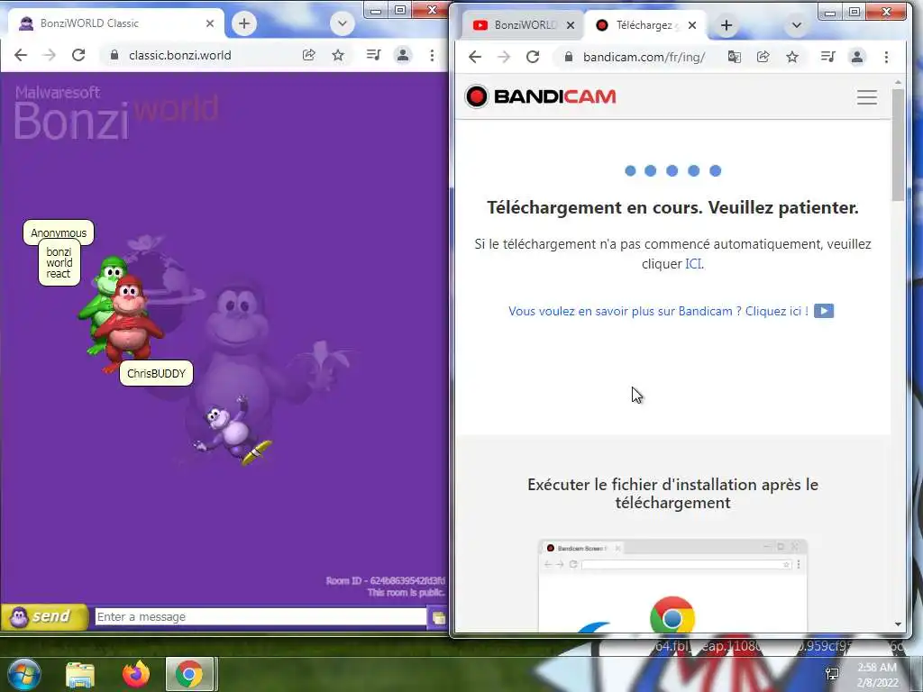Screen dimensions: 923x692
Task: Go forward in the Bandicam window
Action: point(504,57)
